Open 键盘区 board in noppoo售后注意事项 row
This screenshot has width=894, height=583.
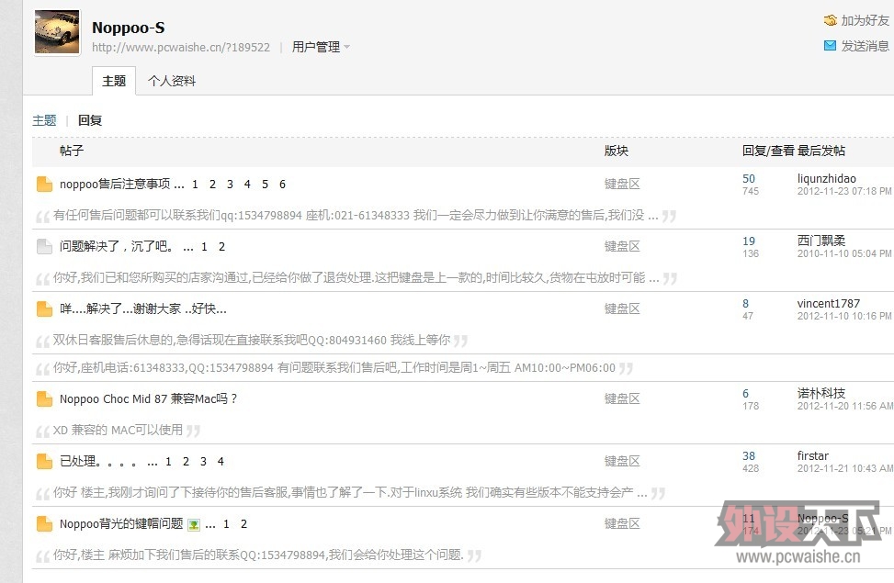point(622,184)
